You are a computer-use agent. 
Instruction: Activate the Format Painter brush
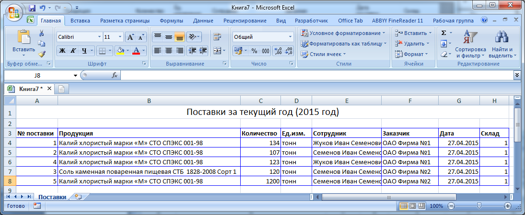(42, 54)
